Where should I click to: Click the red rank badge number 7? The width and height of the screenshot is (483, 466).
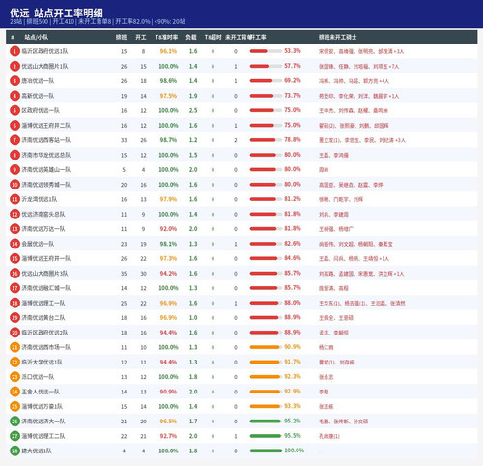(14, 140)
